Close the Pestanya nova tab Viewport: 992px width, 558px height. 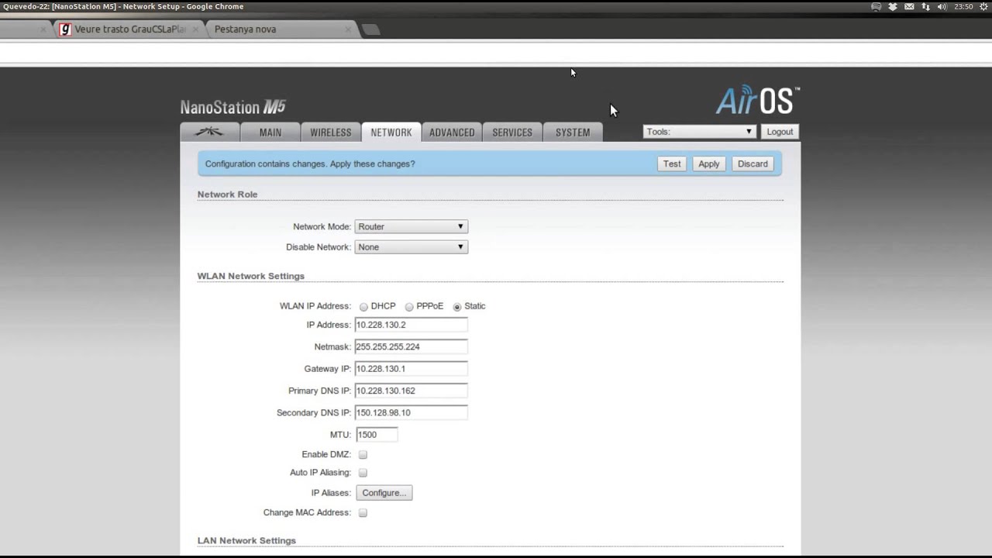pos(348,29)
